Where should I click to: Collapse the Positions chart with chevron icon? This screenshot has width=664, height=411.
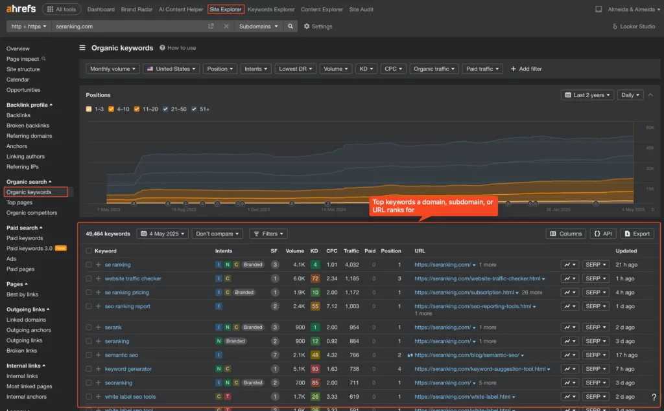click(651, 95)
